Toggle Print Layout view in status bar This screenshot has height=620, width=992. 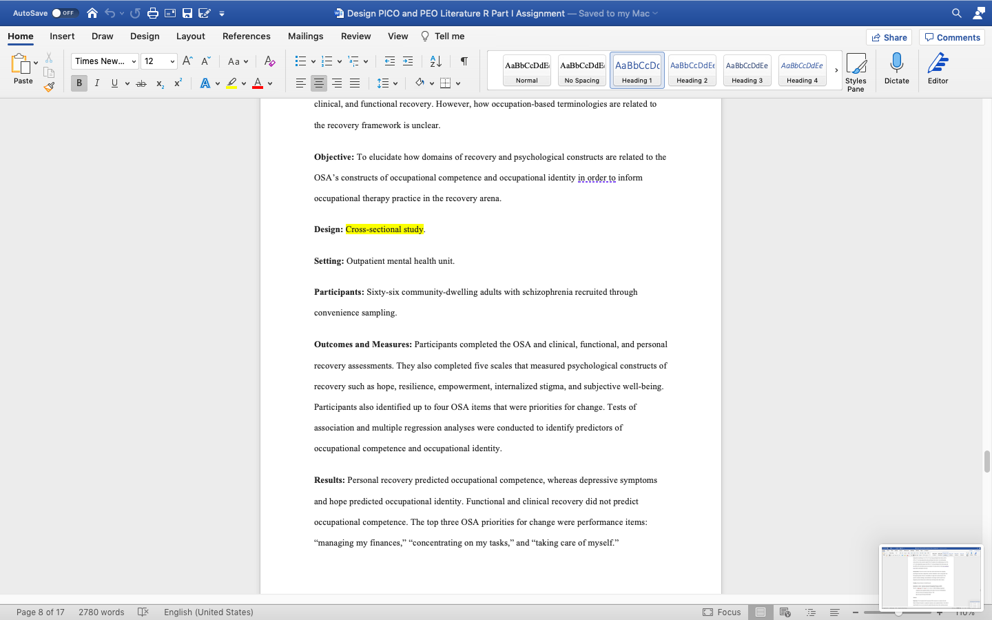pyautogui.click(x=761, y=612)
